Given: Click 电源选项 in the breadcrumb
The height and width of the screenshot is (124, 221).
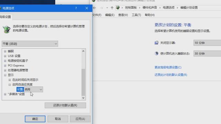Looking at the screenshot, I should 169,8.
